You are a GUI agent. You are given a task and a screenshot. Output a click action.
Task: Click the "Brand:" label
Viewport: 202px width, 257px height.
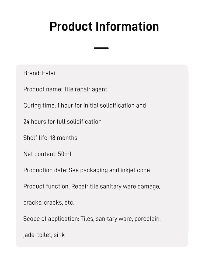click(x=32, y=73)
